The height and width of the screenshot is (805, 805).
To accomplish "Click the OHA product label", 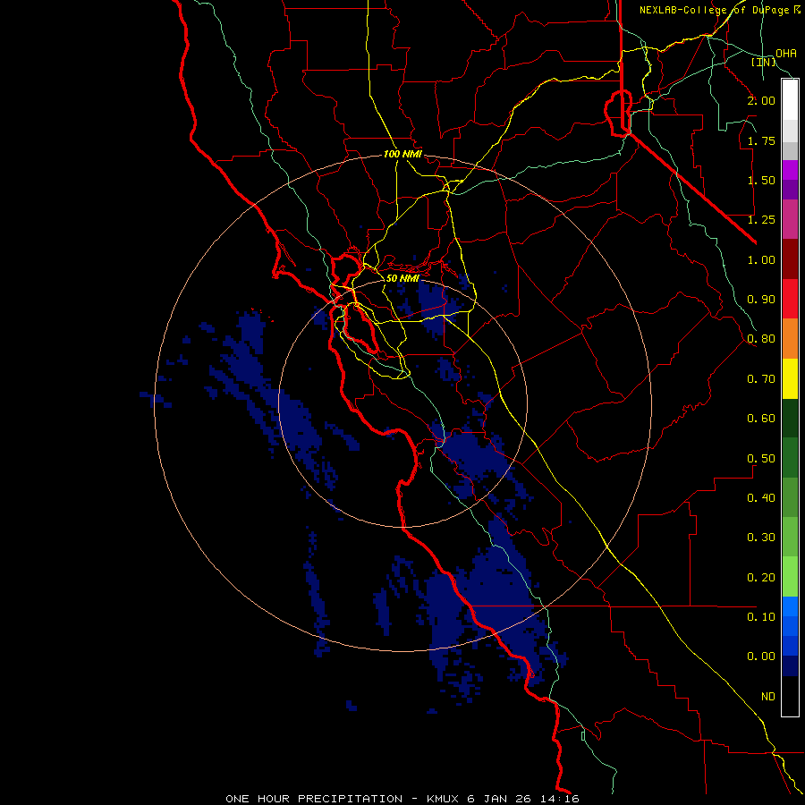I will point(786,54).
